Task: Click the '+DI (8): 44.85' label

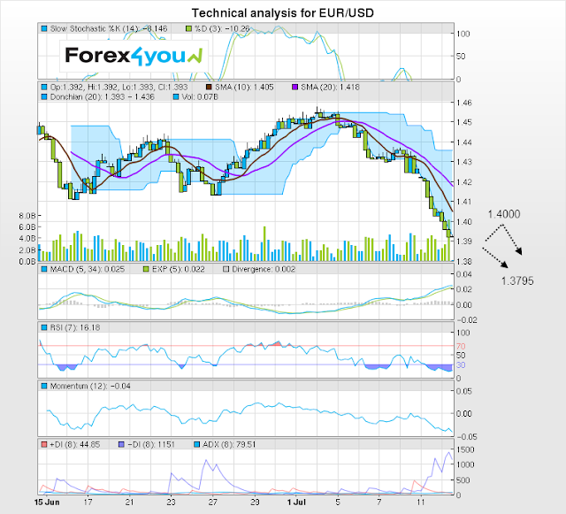Action: (x=74, y=444)
